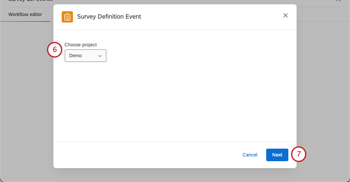Open the Choose project dropdown showing Demo
Viewport: 350px width, 182px height.
tap(85, 56)
